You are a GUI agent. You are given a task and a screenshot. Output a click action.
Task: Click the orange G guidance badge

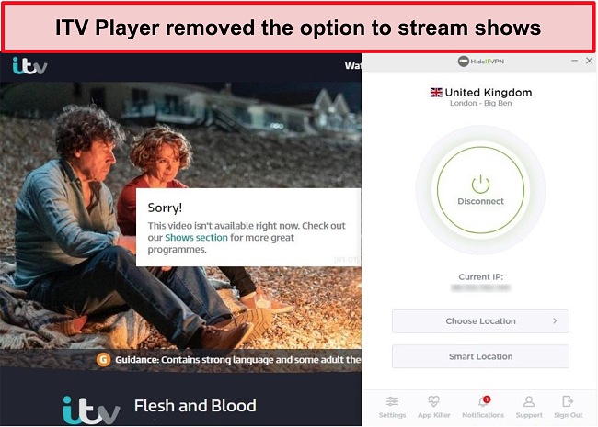[x=103, y=360]
